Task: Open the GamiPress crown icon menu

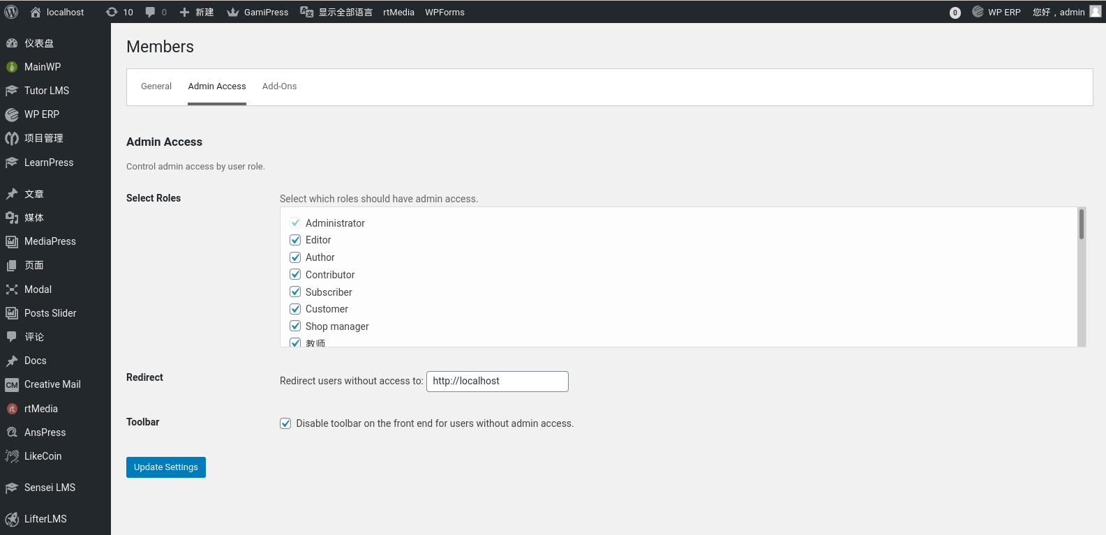Action: (233, 12)
